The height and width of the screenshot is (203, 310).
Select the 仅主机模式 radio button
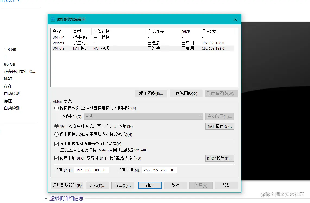click(56, 134)
